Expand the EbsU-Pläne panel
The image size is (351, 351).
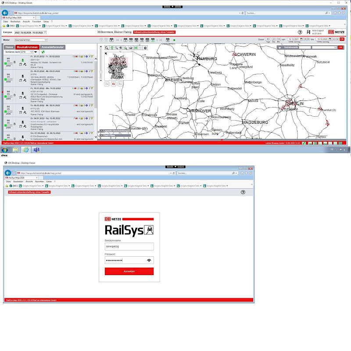tap(115, 136)
